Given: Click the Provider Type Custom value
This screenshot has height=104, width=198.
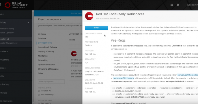Looking at the screenshot, I should pyautogui.click(x=88, y=45).
